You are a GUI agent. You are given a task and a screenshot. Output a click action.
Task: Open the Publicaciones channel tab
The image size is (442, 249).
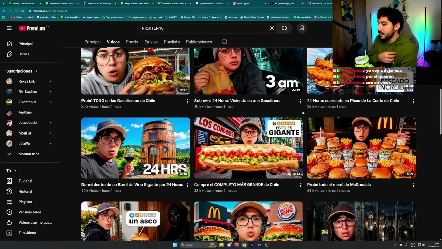[x=199, y=42]
